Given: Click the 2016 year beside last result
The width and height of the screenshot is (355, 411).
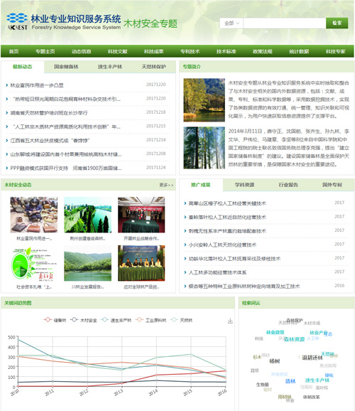Looking at the screenshot, I should tap(339, 285).
